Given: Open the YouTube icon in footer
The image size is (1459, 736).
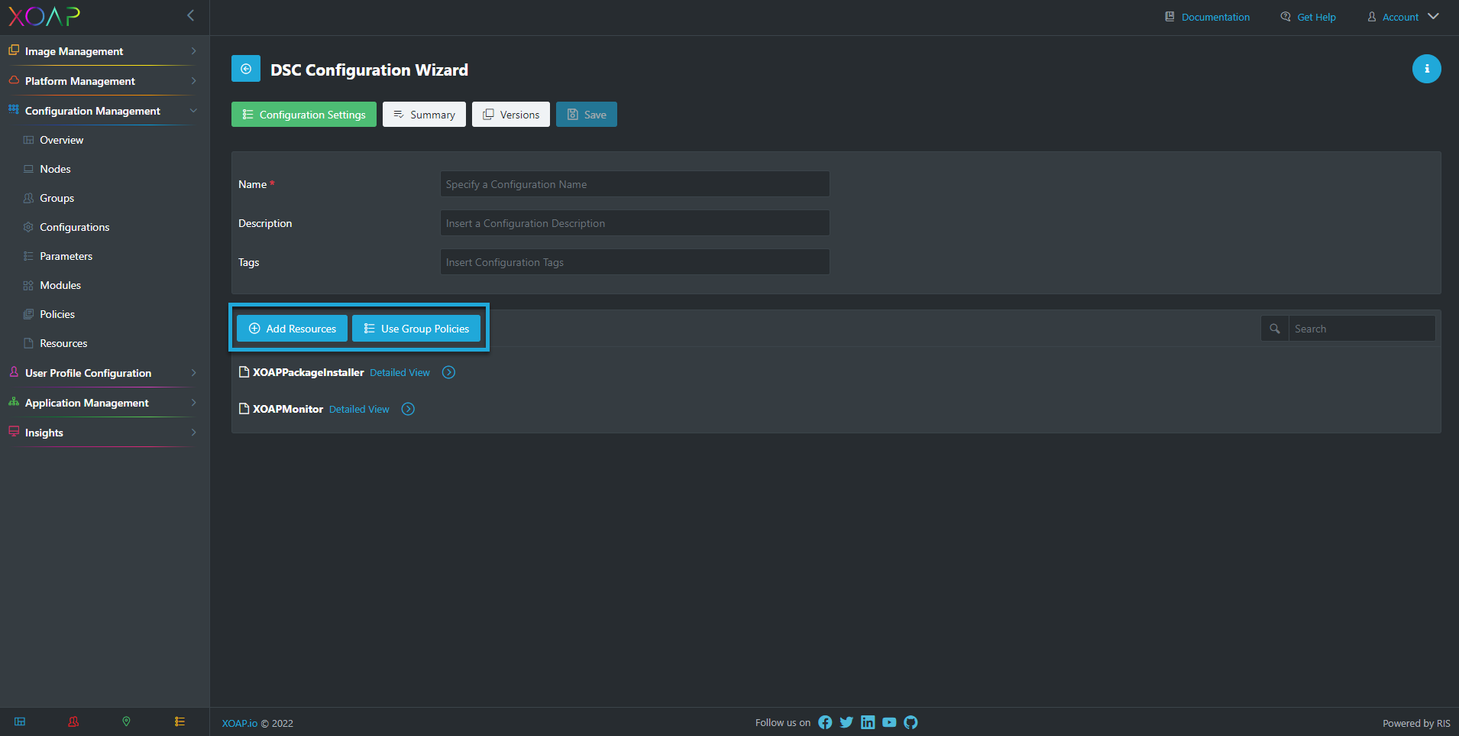Looking at the screenshot, I should tap(889, 722).
